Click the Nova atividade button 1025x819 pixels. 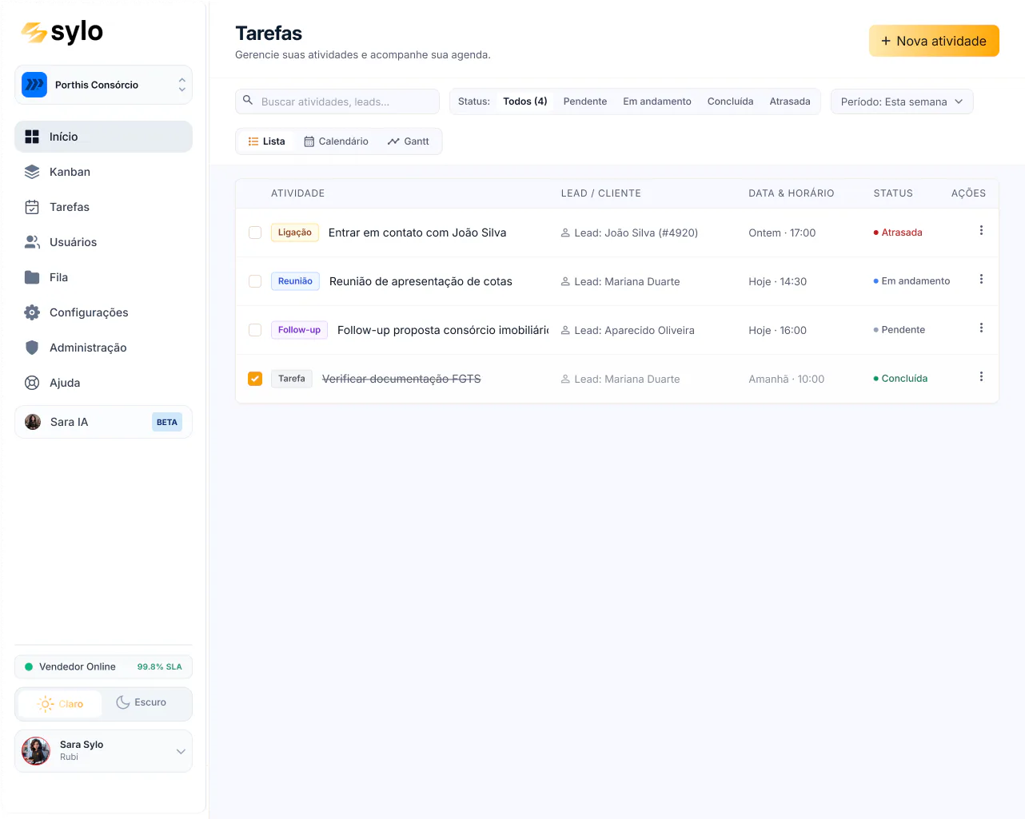[934, 41]
